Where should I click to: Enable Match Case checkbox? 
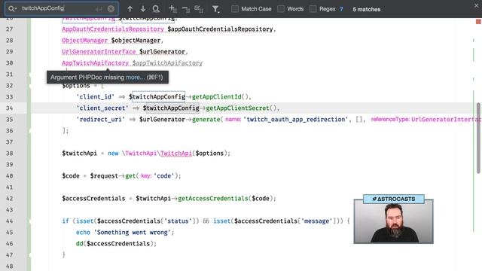235,9
